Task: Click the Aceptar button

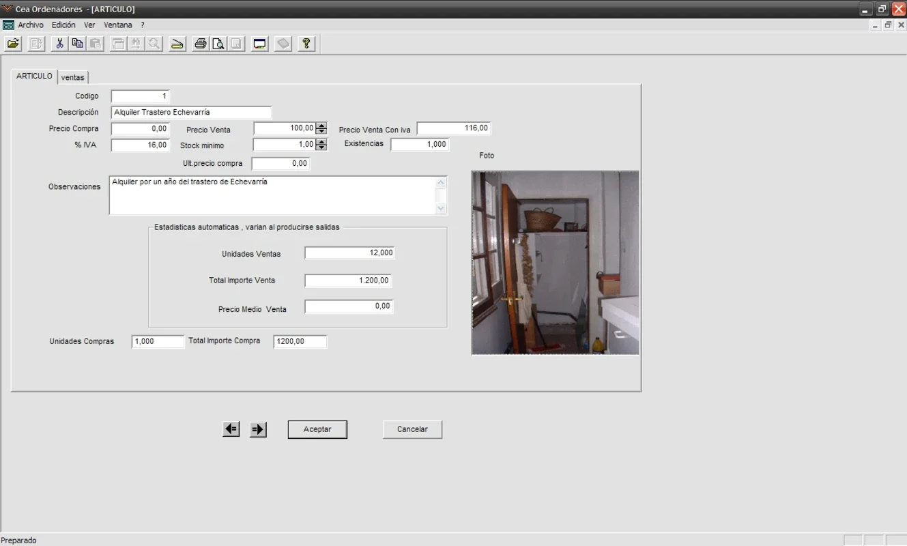Action: coord(317,429)
